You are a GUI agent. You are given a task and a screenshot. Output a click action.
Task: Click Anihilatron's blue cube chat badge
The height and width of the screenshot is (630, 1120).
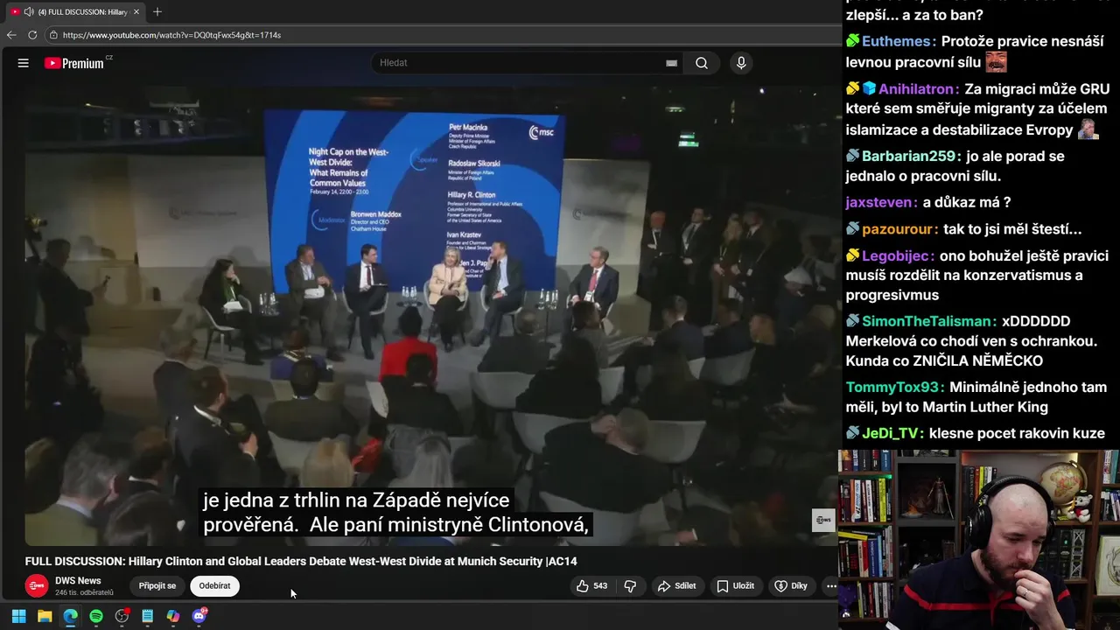tap(869, 89)
